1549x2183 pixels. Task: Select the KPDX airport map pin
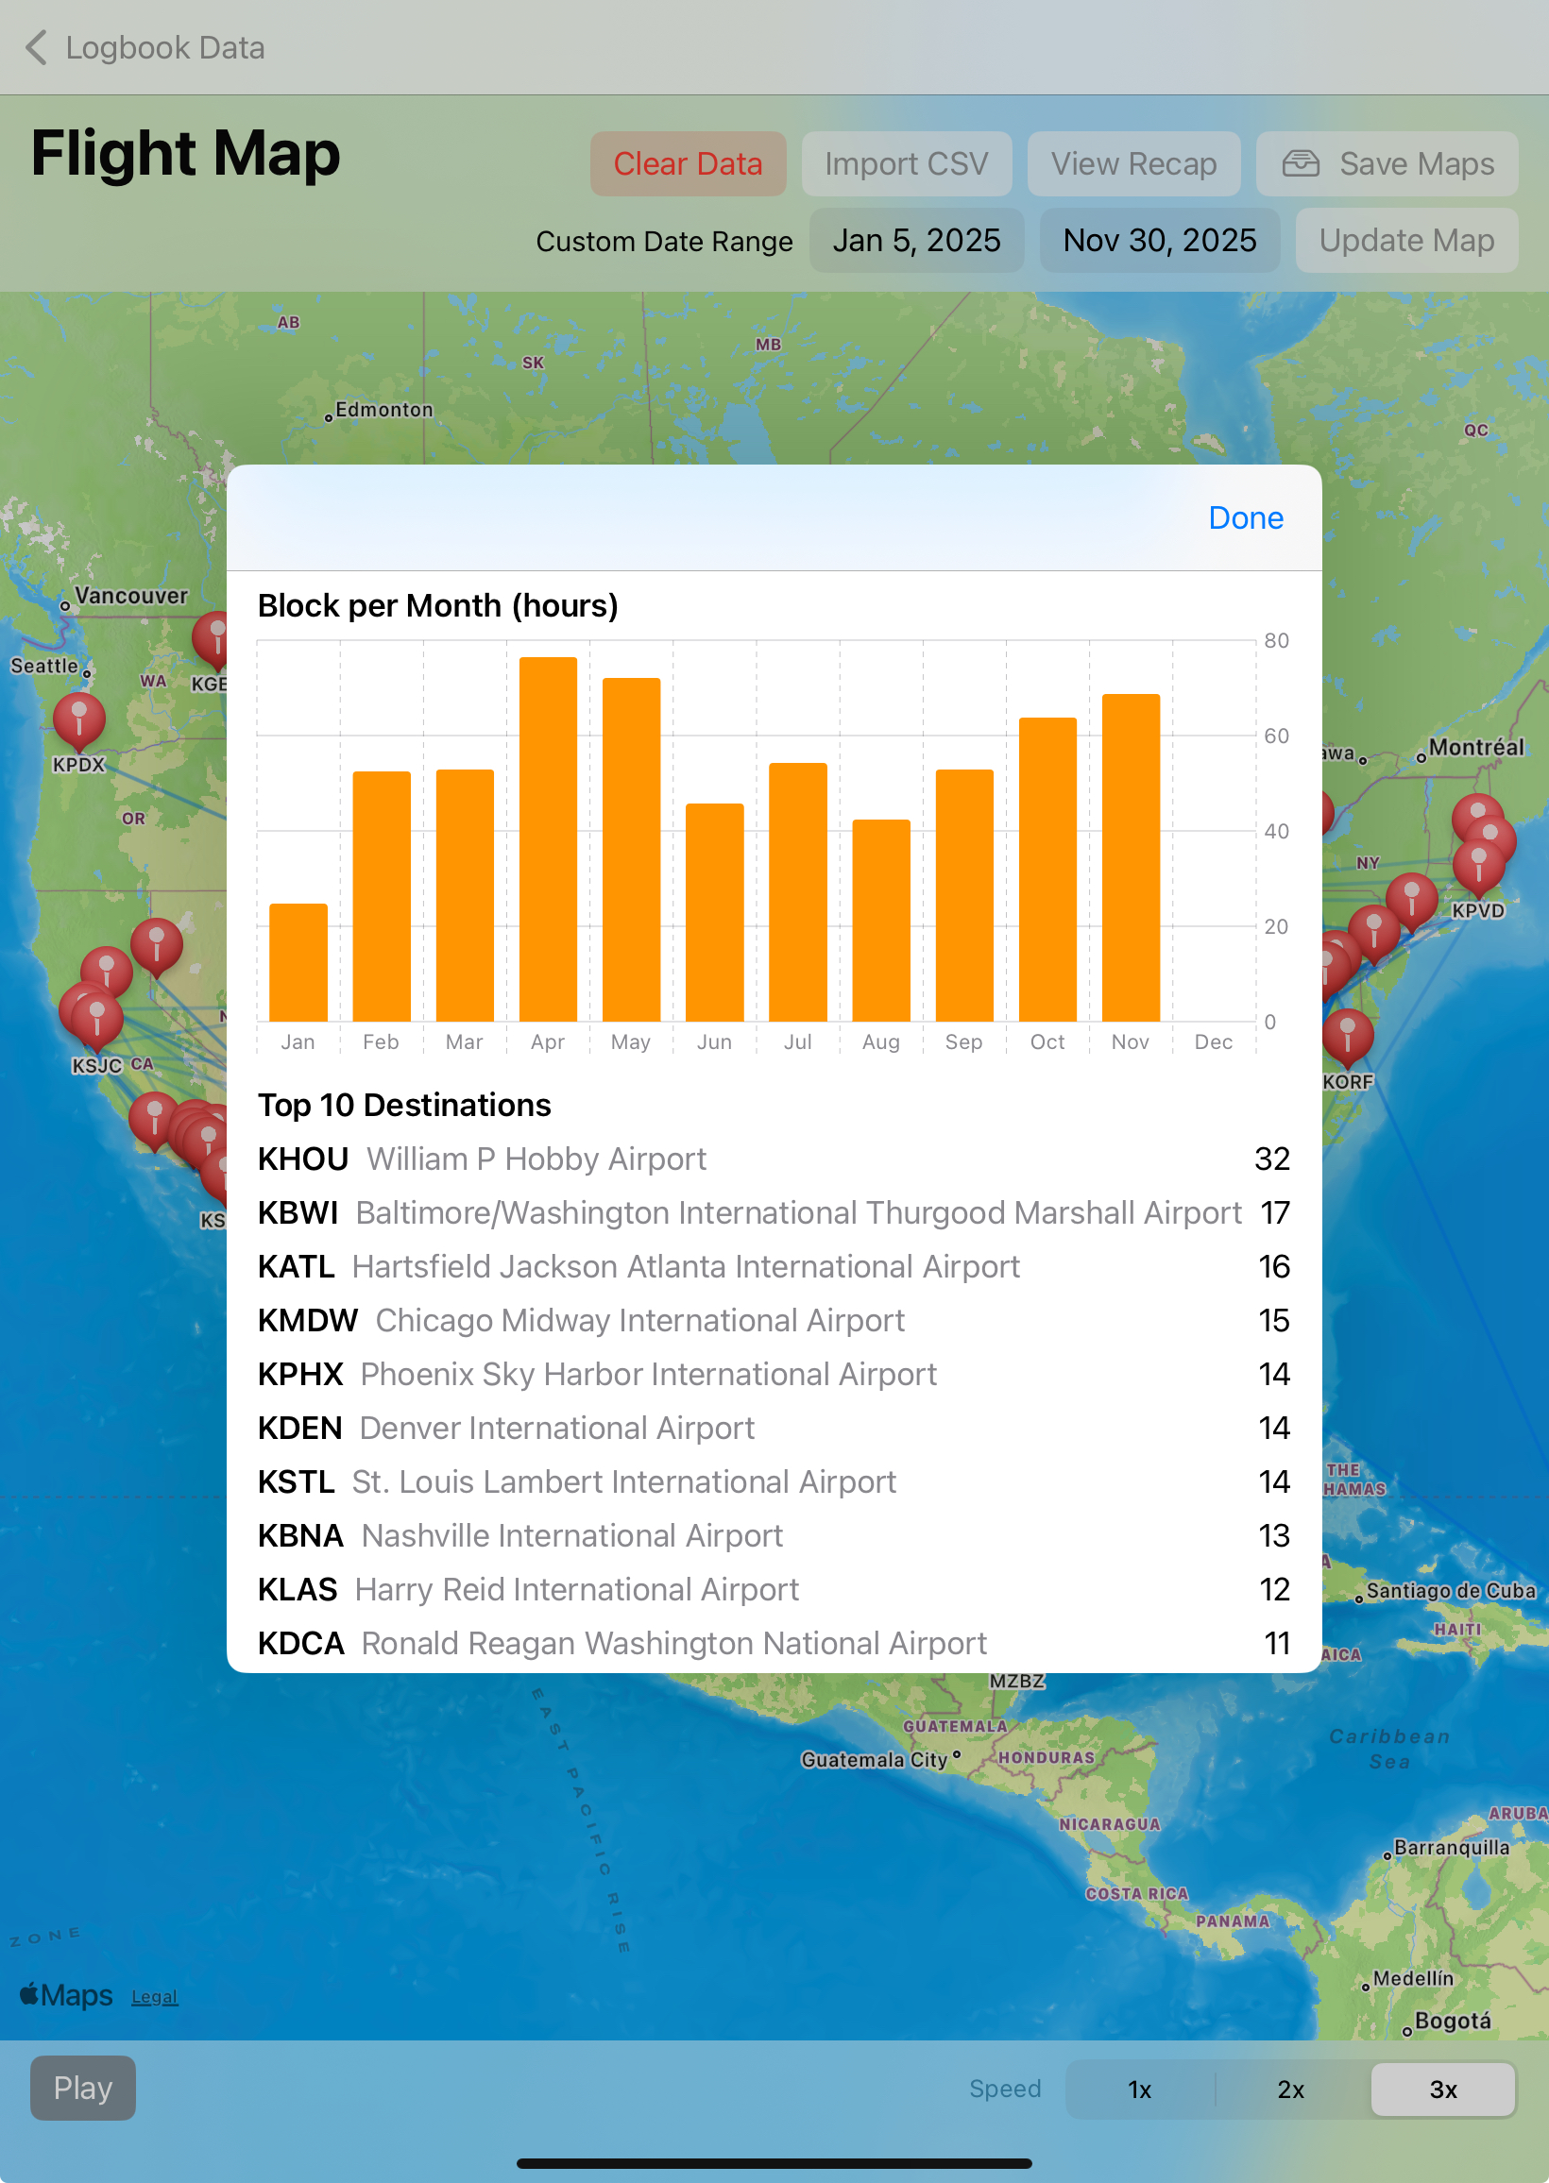click(x=79, y=719)
